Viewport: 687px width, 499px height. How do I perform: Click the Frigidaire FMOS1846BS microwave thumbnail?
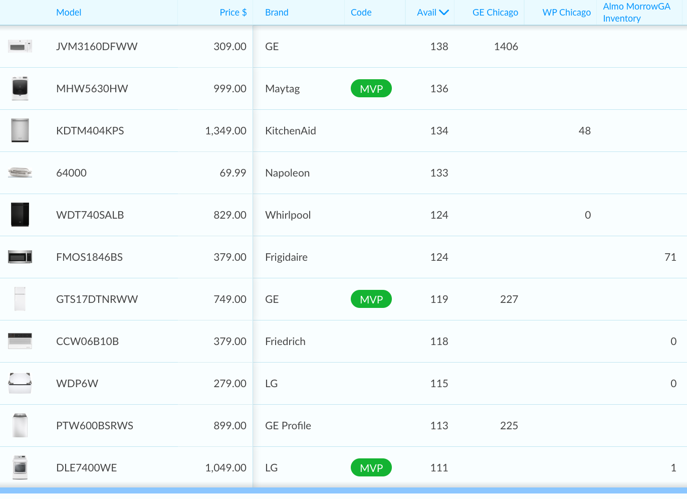coord(20,257)
